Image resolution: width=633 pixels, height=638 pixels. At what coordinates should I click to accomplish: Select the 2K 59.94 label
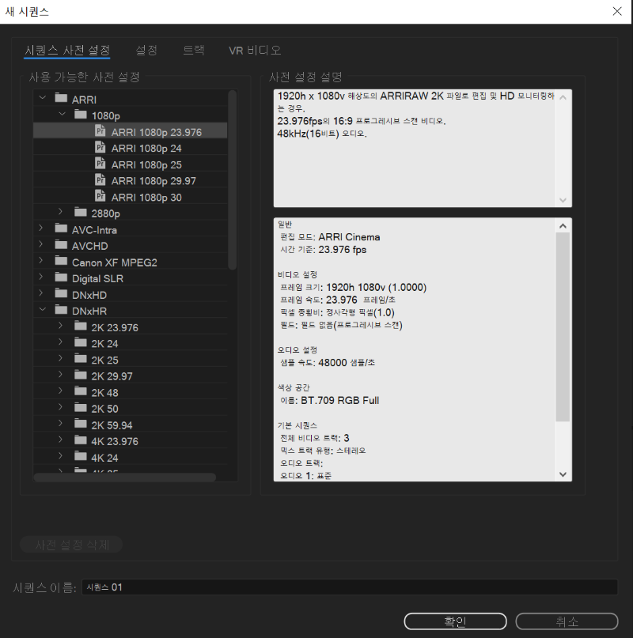[x=112, y=425]
